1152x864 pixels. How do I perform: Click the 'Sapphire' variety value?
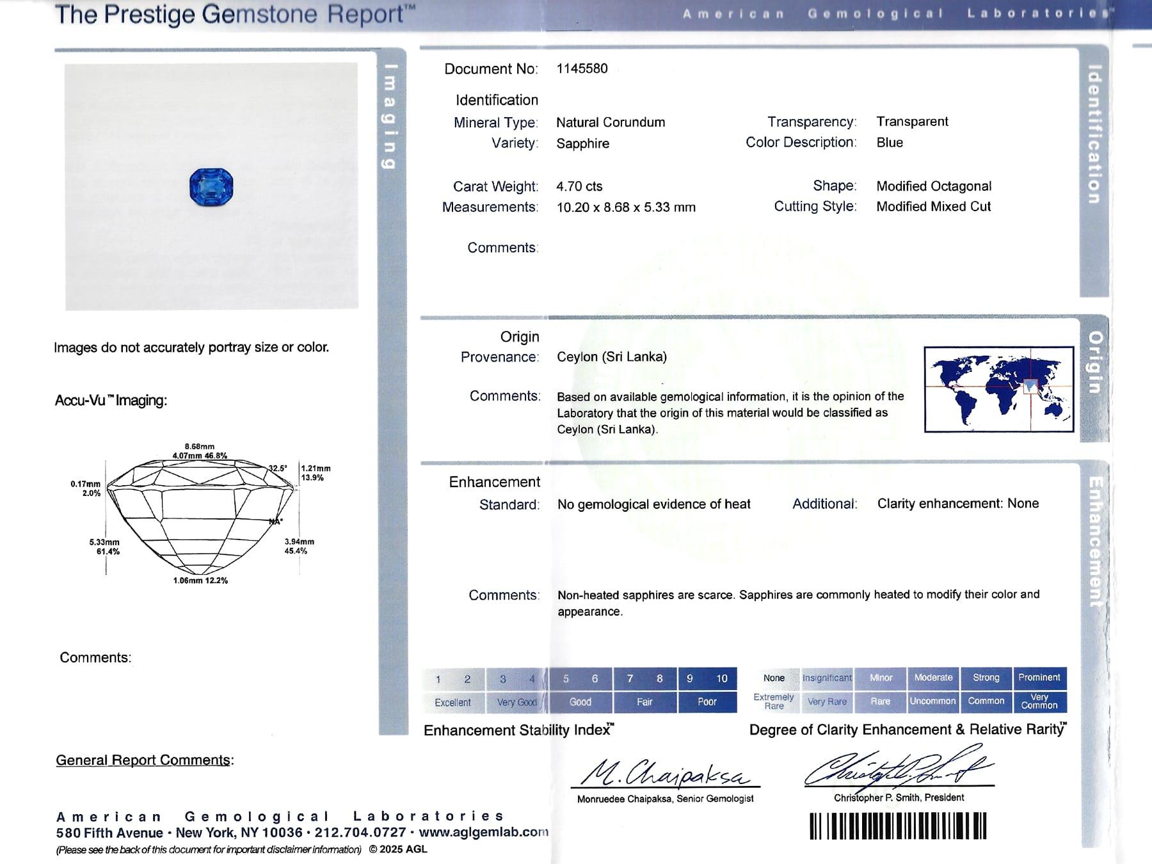coord(582,143)
